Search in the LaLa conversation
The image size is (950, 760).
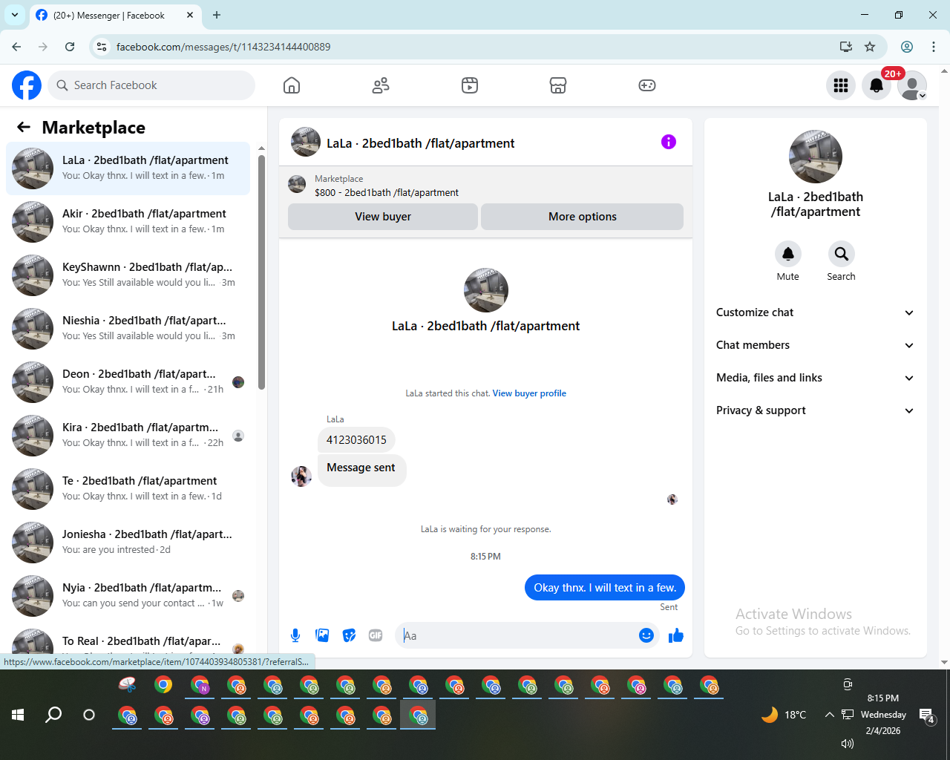click(x=841, y=254)
